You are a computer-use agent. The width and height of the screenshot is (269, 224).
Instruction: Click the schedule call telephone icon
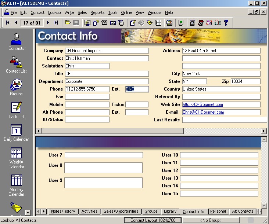tap(104, 23)
